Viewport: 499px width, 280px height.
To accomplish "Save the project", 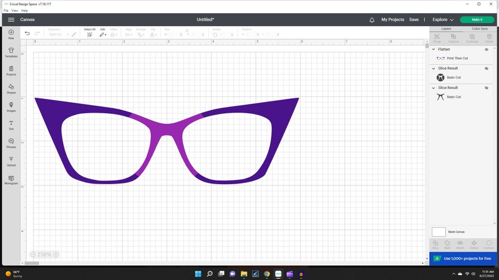I will [414, 20].
